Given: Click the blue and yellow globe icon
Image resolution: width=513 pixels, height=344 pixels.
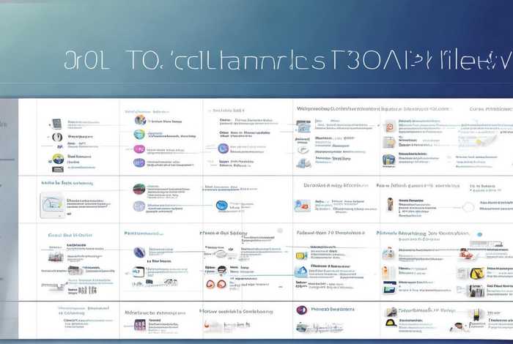Looking at the screenshot, I should 58,158.
